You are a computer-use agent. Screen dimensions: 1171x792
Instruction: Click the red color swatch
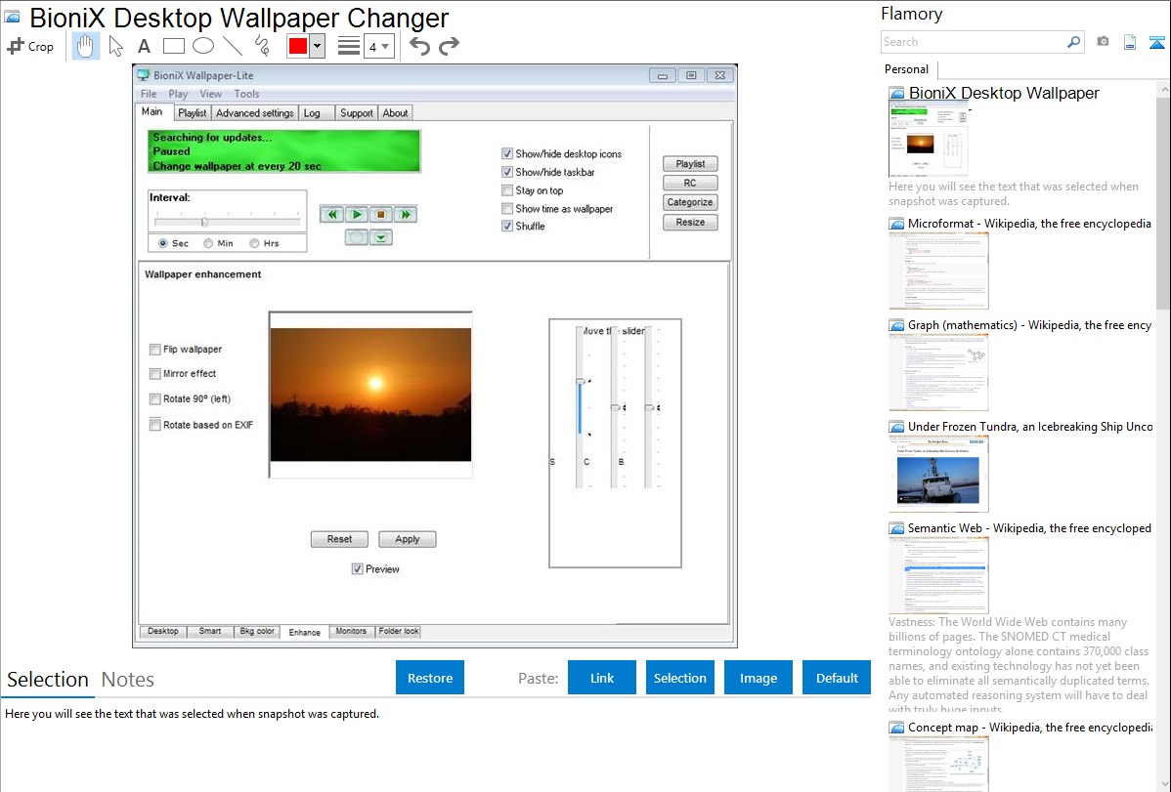pyautogui.click(x=298, y=46)
